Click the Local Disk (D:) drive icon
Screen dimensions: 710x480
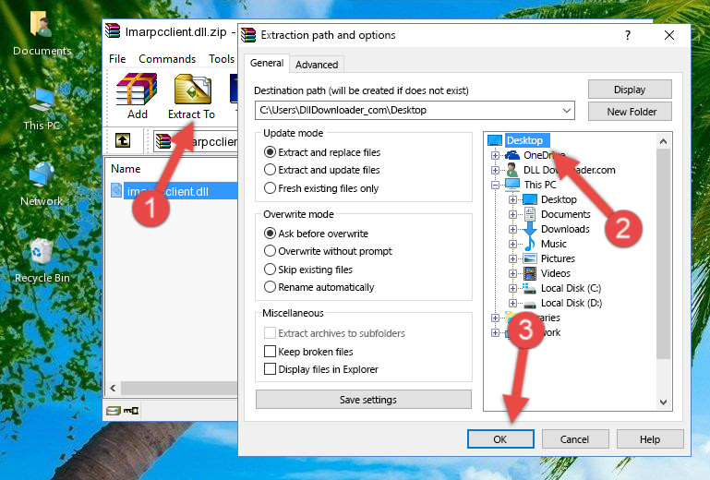[x=530, y=304]
